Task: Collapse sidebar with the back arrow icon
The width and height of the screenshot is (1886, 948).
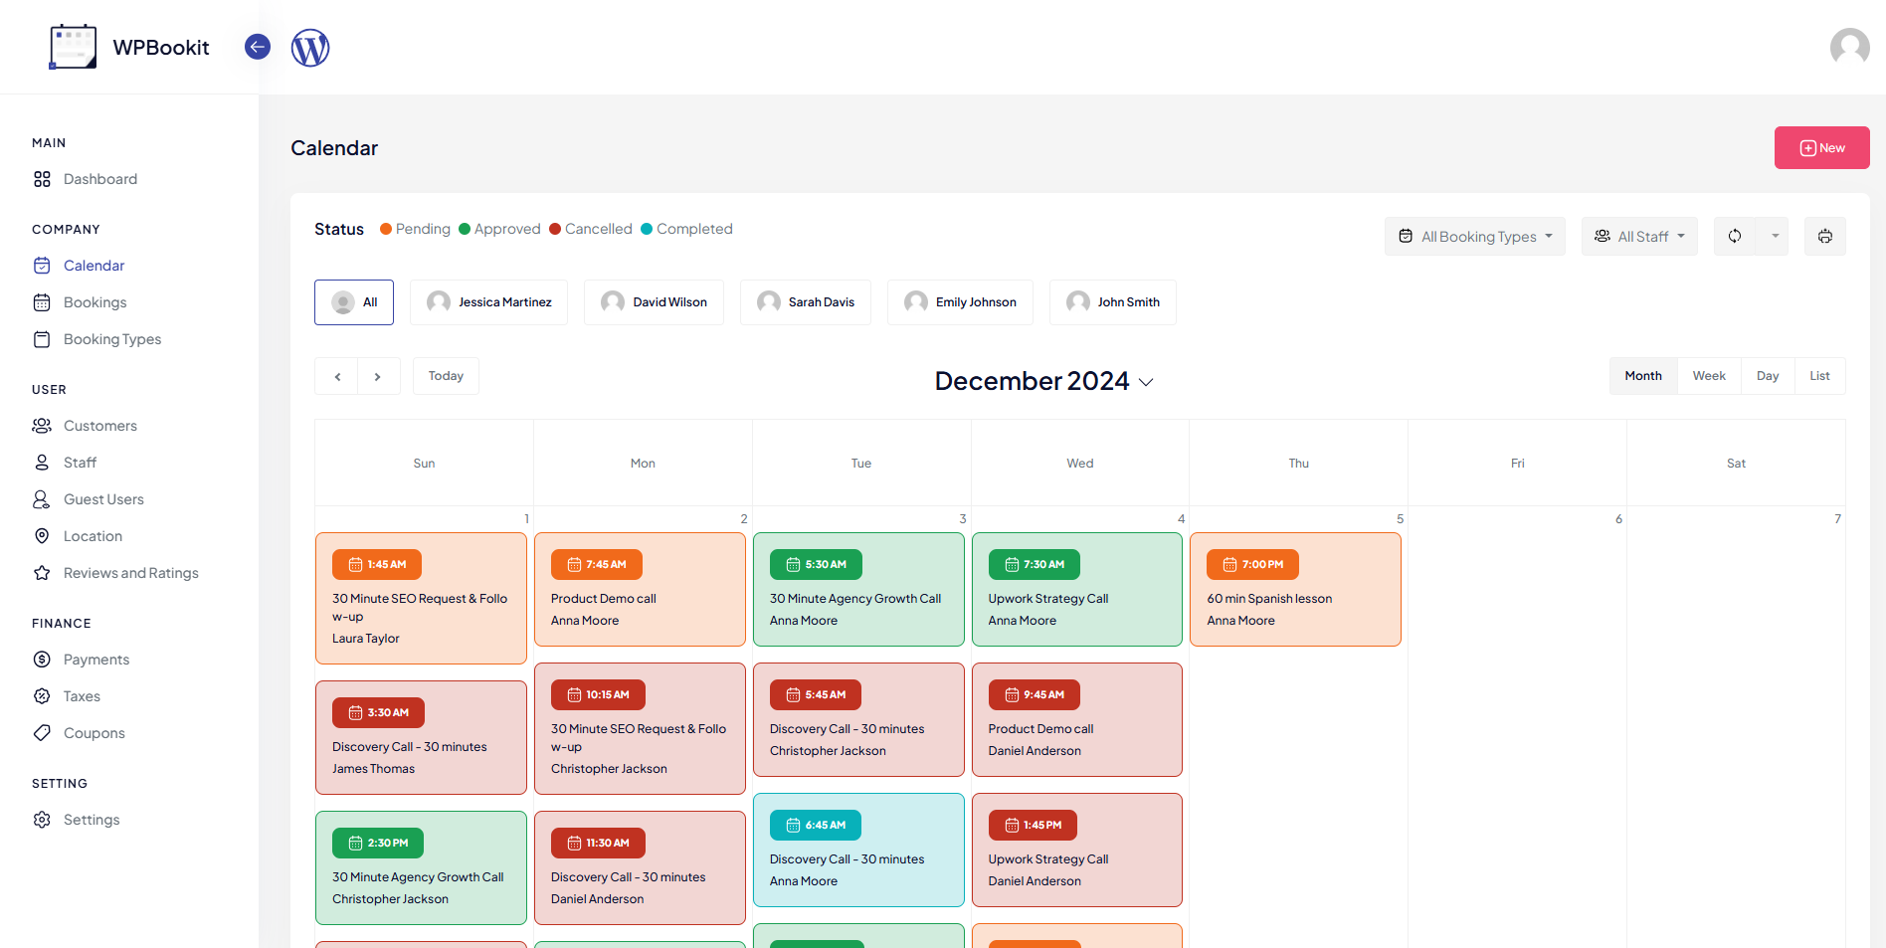Action: click(258, 47)
